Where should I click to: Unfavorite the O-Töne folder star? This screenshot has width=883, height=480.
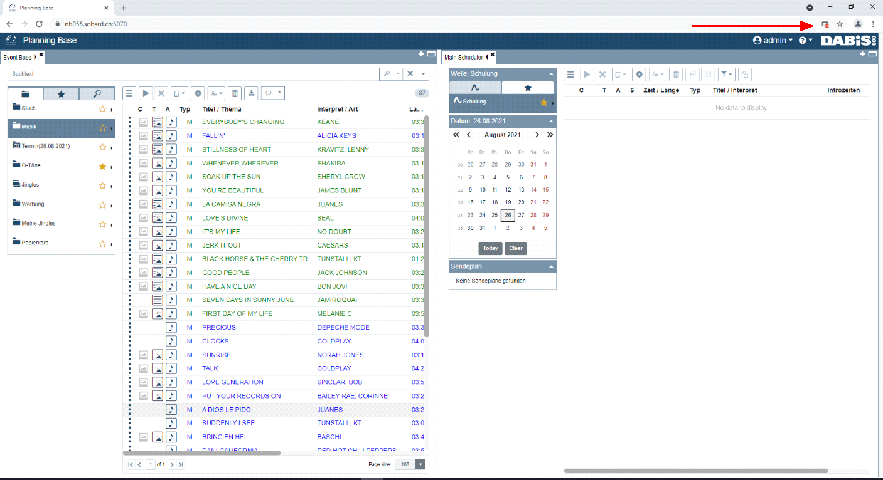click(x=102, y=166)
